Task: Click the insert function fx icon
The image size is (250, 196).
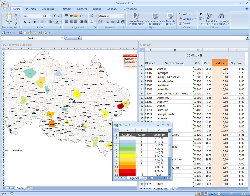Action: coord(79,38)
